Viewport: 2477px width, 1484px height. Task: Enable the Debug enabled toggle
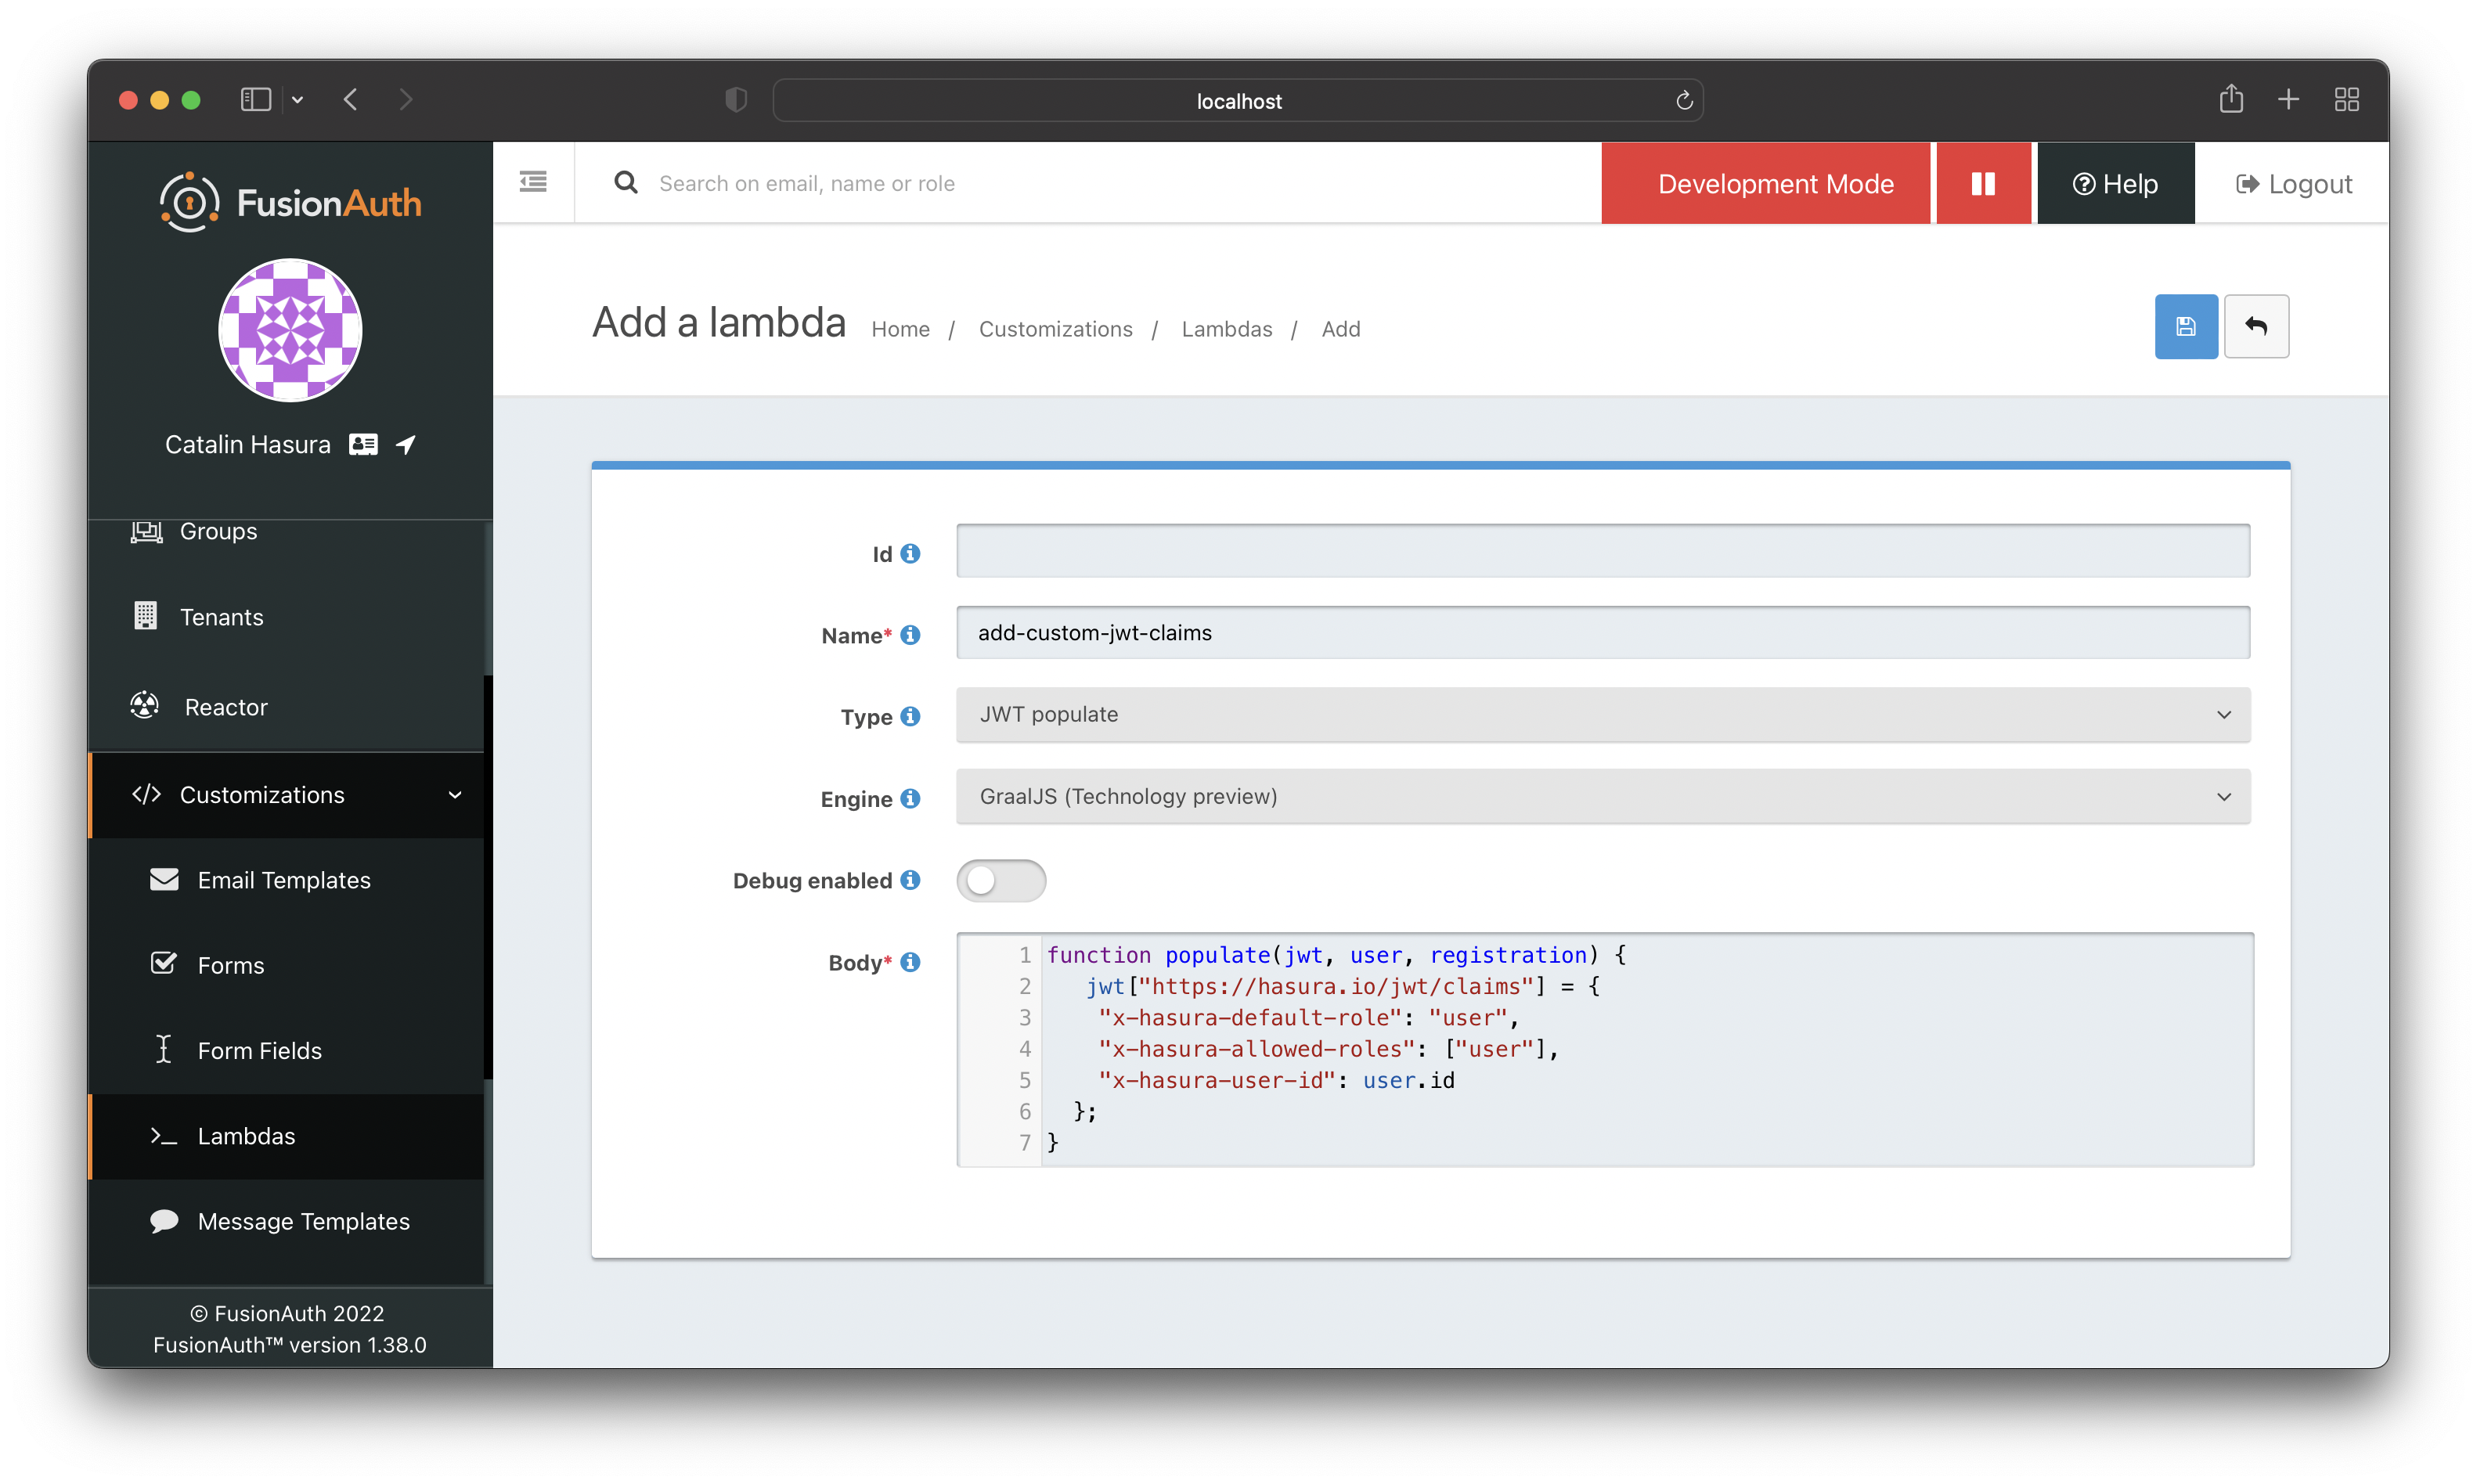tap(1001, 880)
